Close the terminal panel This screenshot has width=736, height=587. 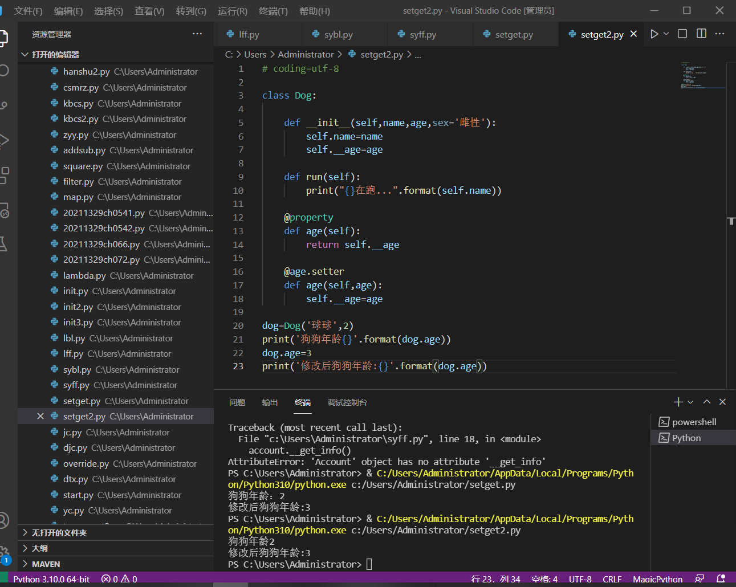[722, 402]
